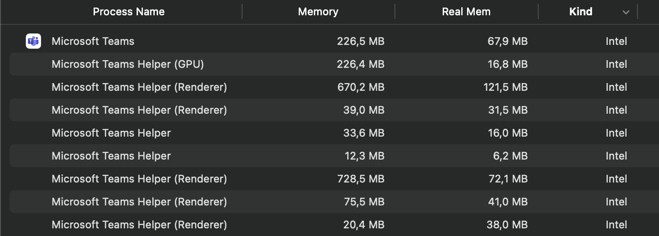Screen dimensions: 659x236
Task: Toggle sort direction chevron in Kind column
Action: pyautogui.click(x=626, y=12)
